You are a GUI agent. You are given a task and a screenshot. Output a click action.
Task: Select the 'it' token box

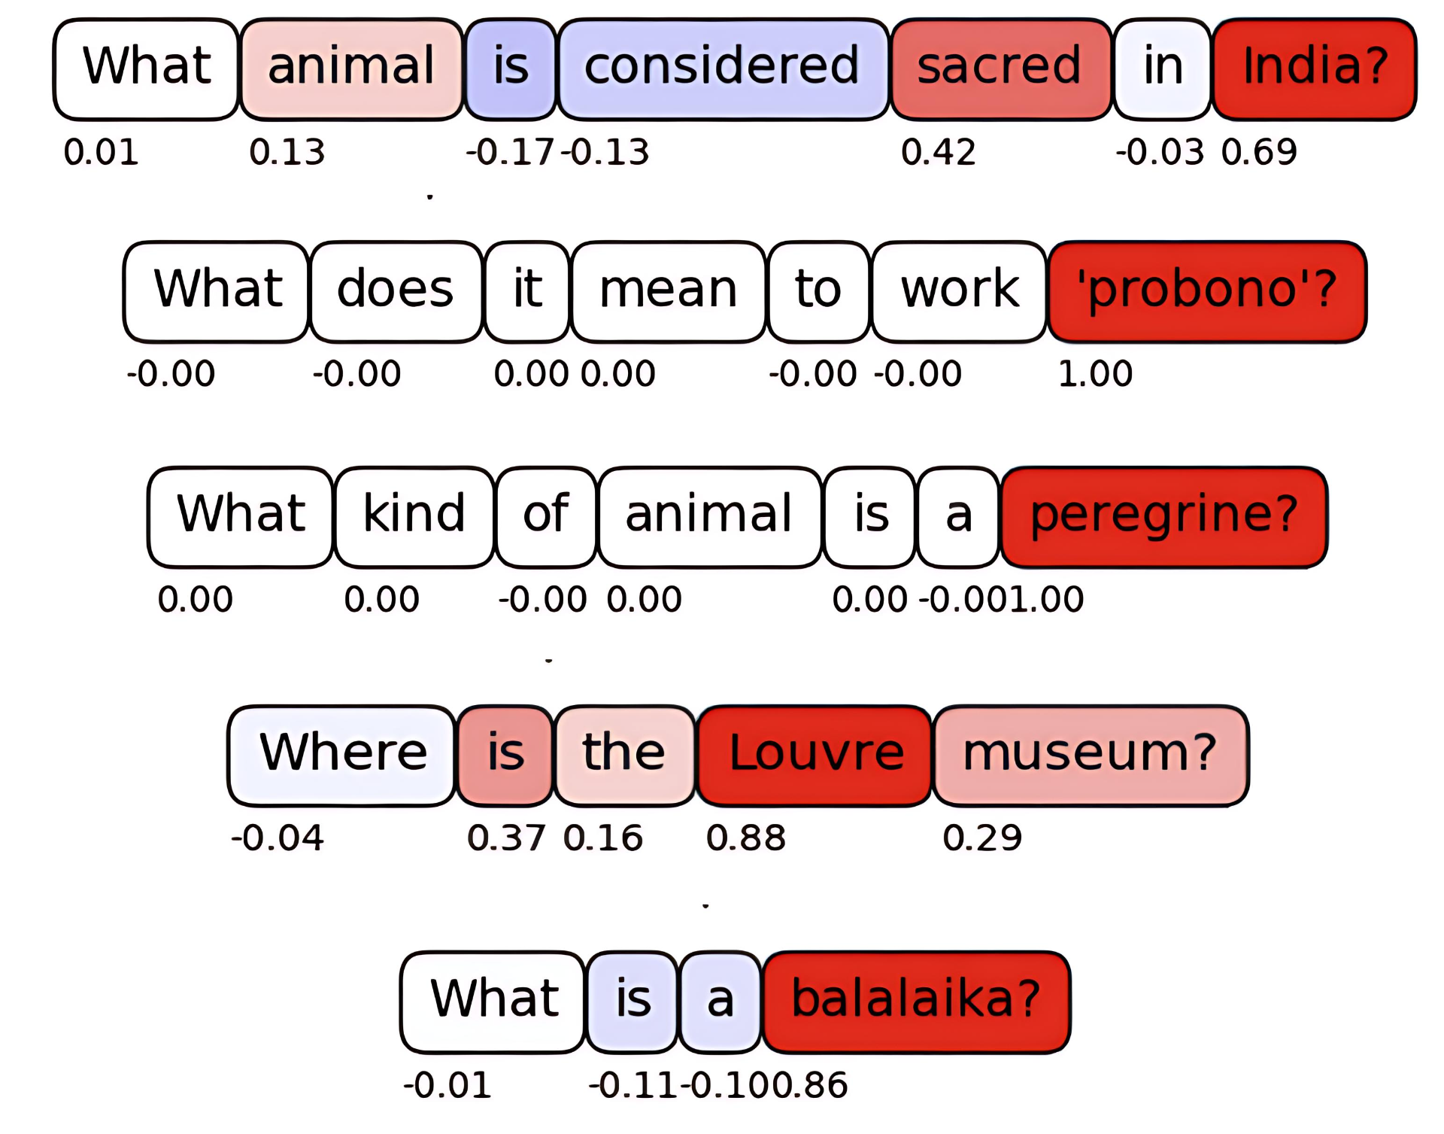pyautogui.click(x=527, y=292)
